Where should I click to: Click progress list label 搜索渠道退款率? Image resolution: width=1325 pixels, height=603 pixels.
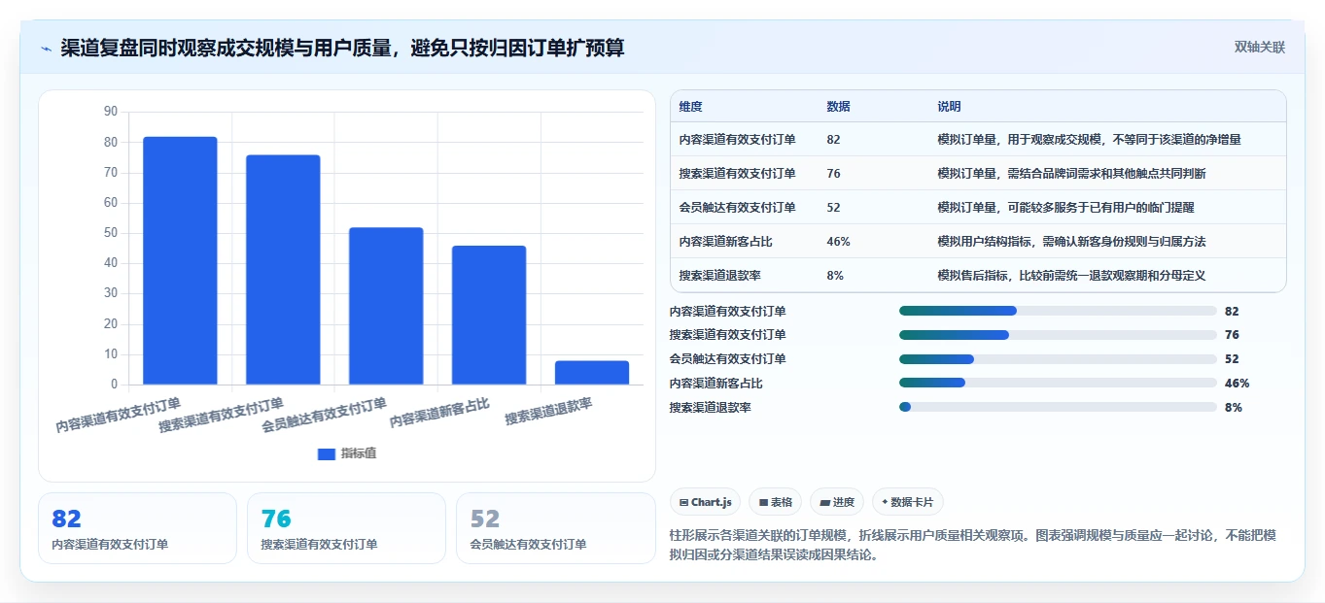pyautogui.click(x=710, y=407)
